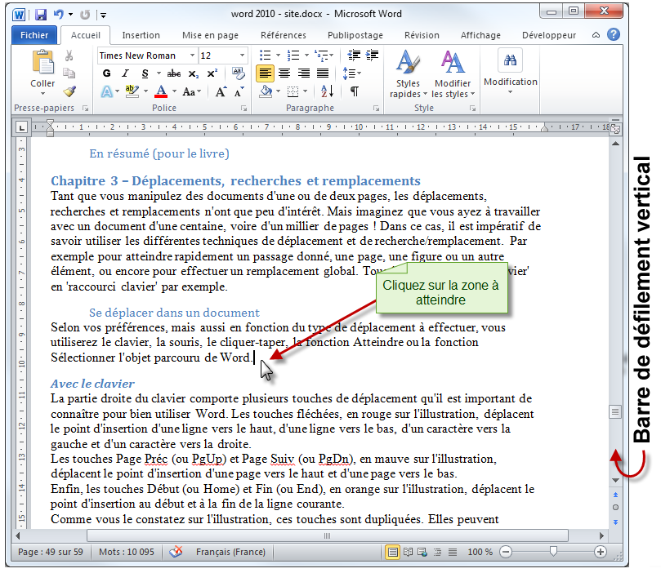661x573 pixels.
Task: Click the vertical scrollbar thumb
Action: (615, 413)
